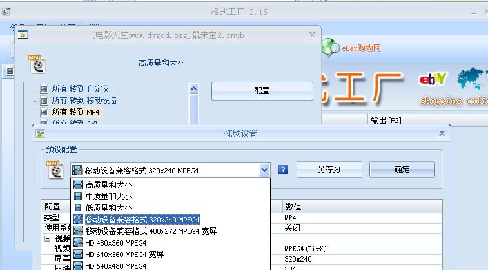The image size is (488, 270).
Task: Click the MP4 value cell for 类型
Action: pos(362,218)
